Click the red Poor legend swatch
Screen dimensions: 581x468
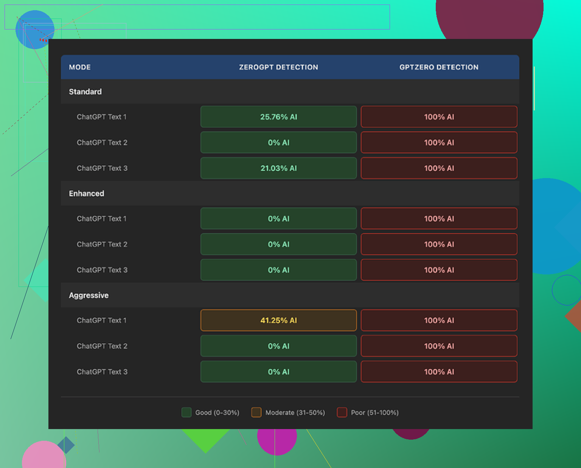(x=342, y=412)
